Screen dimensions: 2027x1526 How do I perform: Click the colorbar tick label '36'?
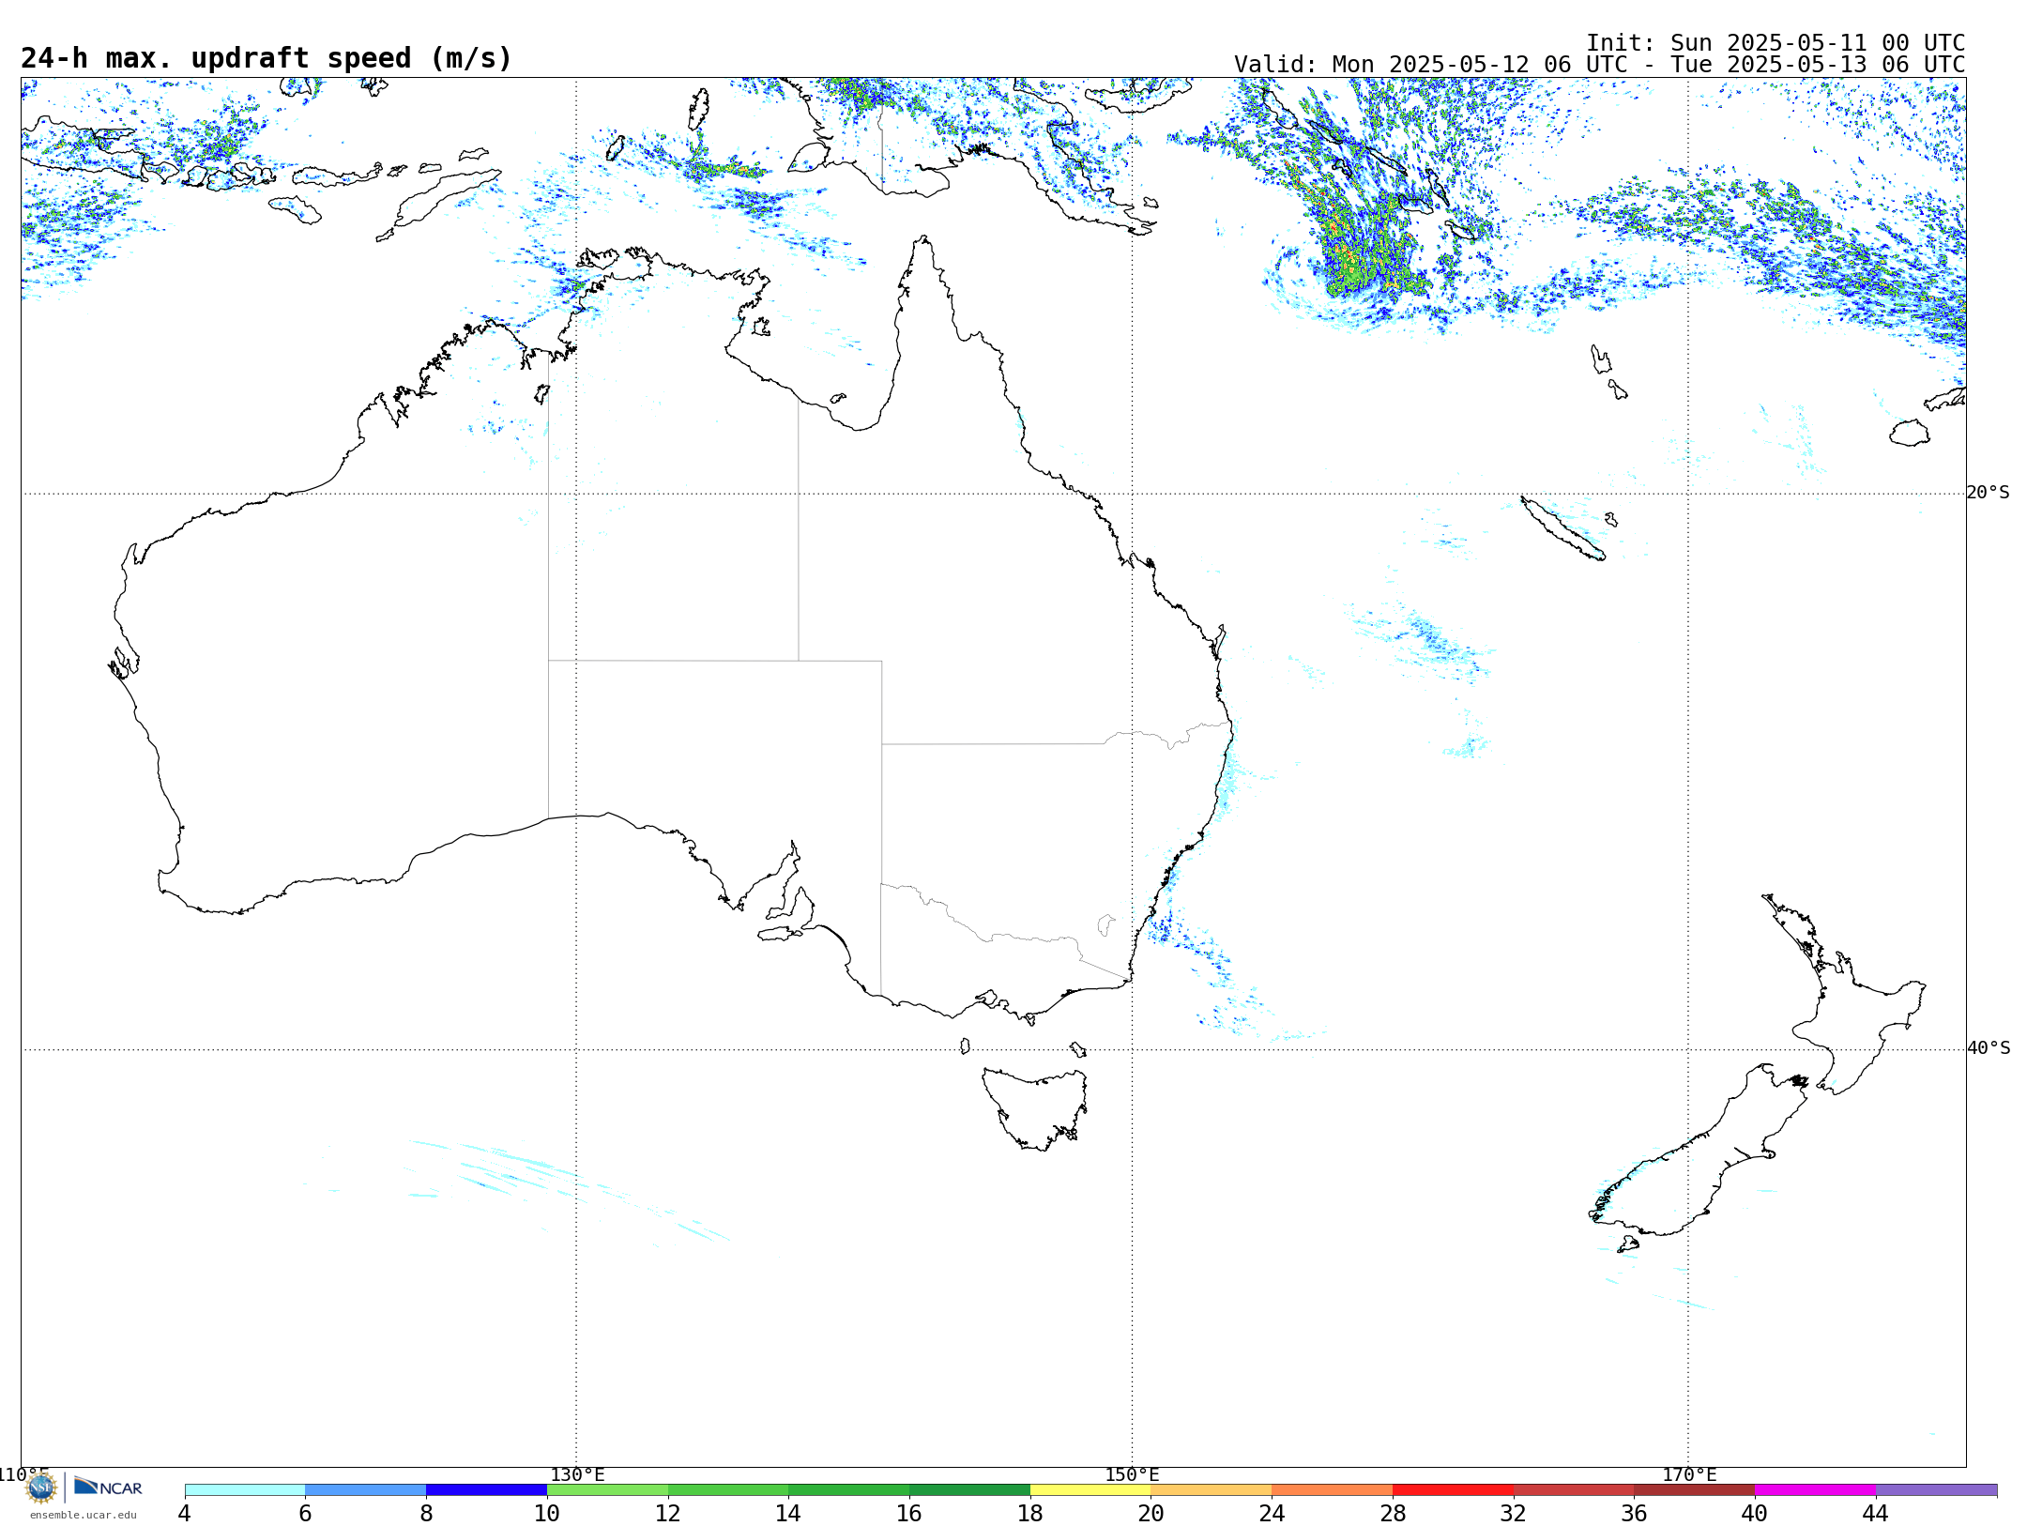click(x=1634, y=1513)
